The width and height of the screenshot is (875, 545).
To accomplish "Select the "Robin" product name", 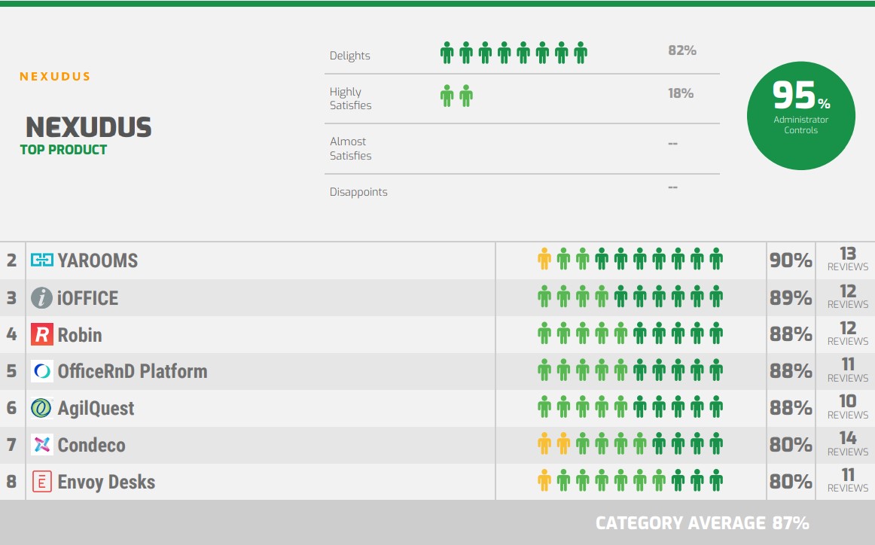I will tap(80, 335).
